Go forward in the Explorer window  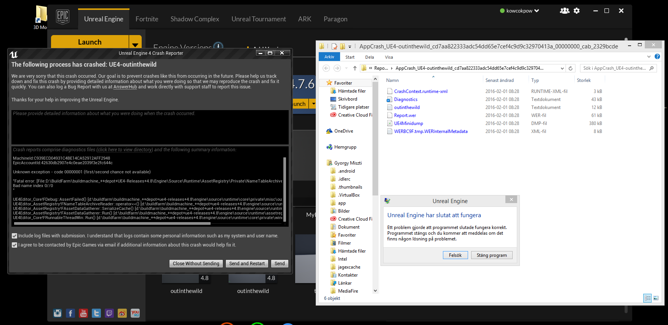pos(337,68)
